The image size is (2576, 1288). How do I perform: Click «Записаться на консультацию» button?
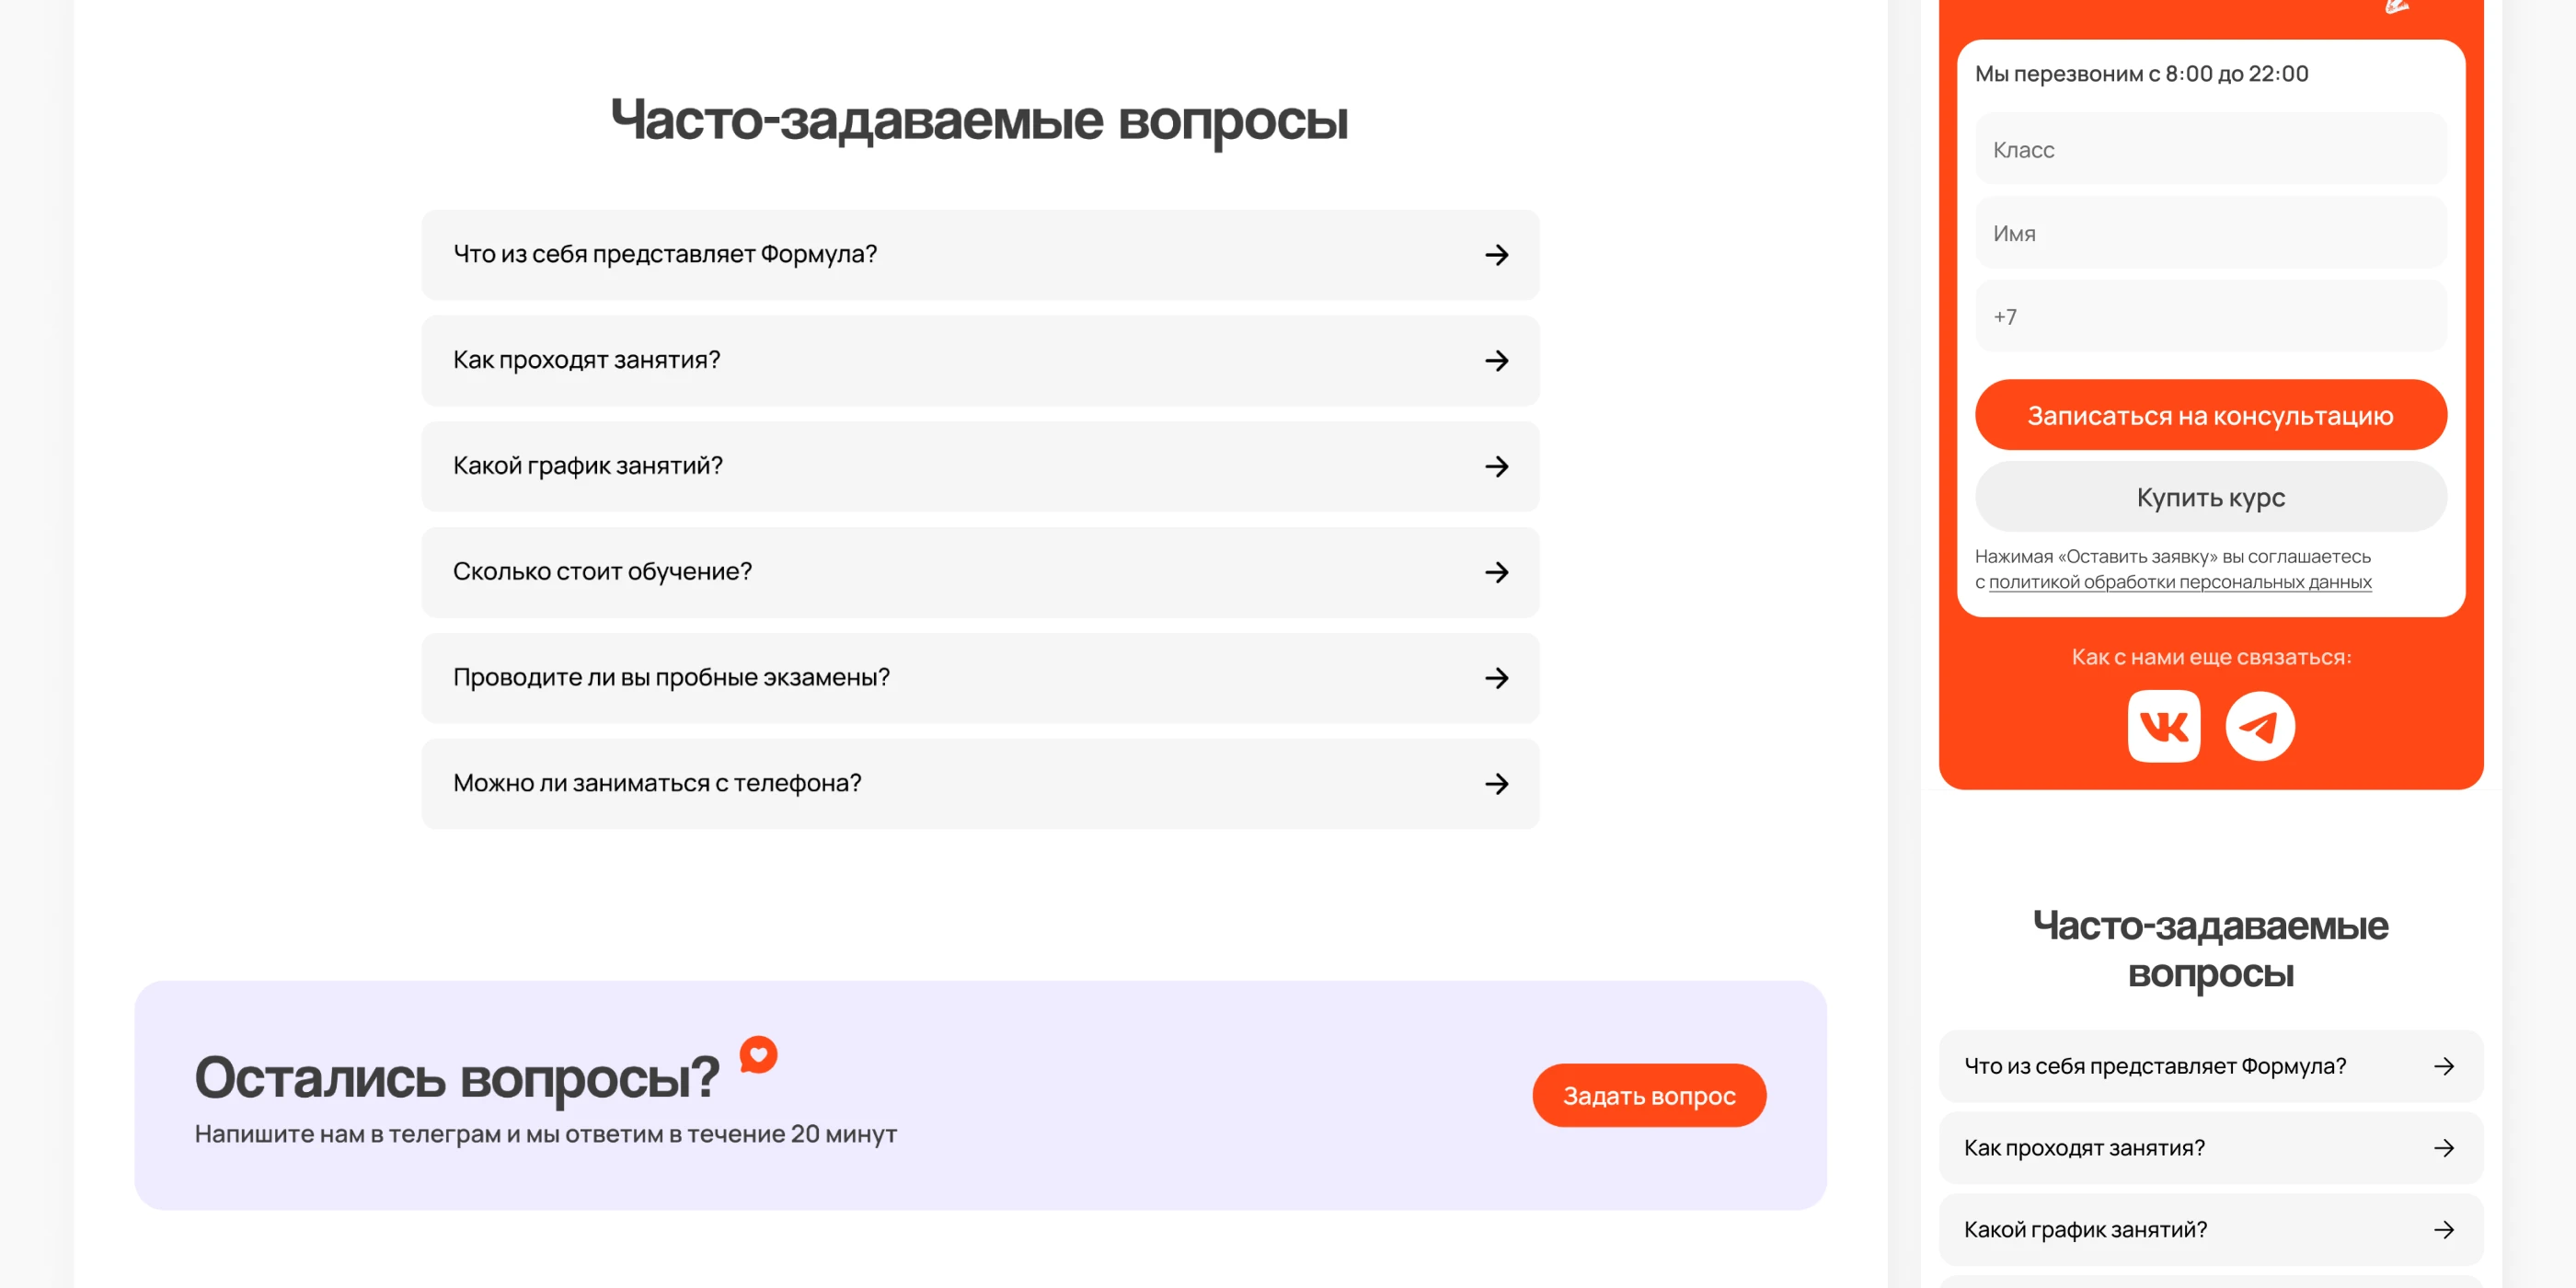pyautogui.click(x=2210, y=414)
